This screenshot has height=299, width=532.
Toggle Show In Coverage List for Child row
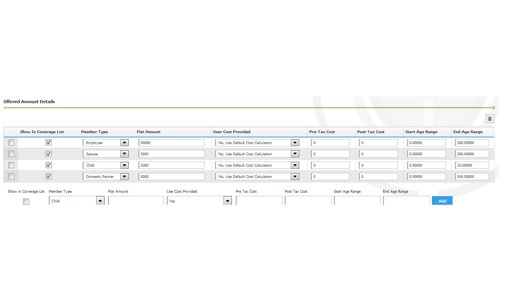[49, 165]
